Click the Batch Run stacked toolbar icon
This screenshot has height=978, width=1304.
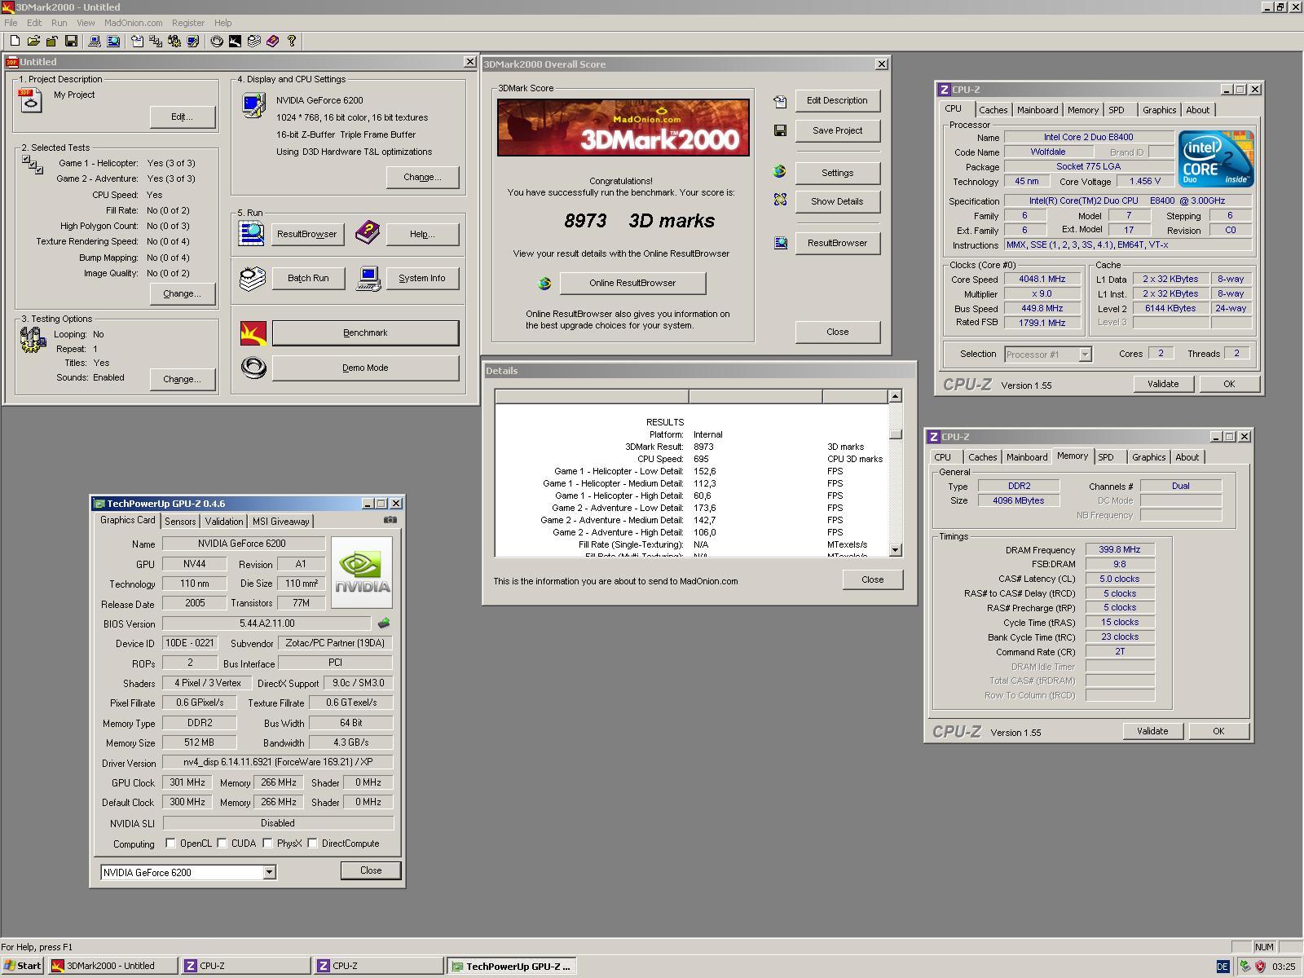(253, 41)
